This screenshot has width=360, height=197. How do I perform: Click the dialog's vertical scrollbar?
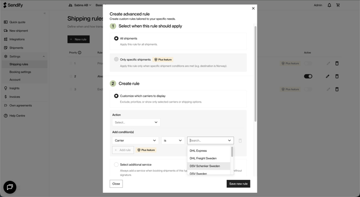click(255, 74)
